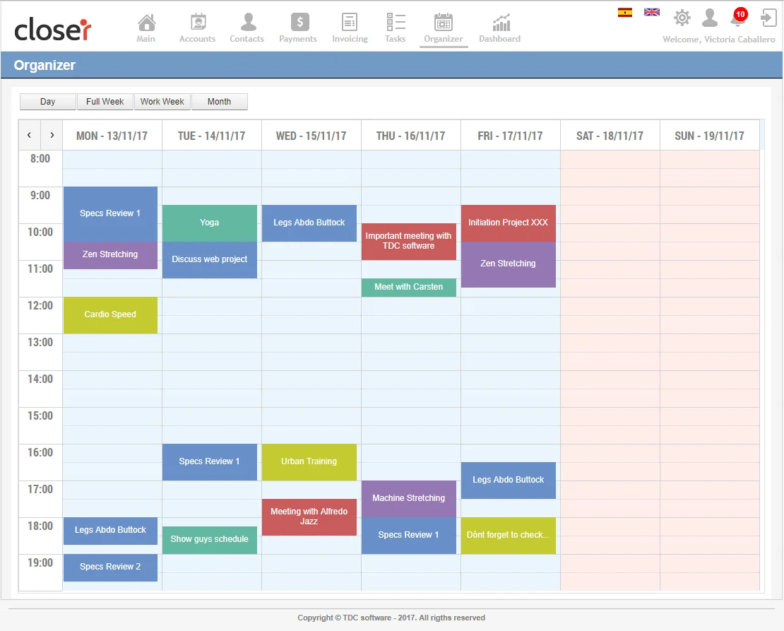This screenshot has width=784, height=631.
Task: Switch language using the Spanish flag
Action: (x=625, y=12)
